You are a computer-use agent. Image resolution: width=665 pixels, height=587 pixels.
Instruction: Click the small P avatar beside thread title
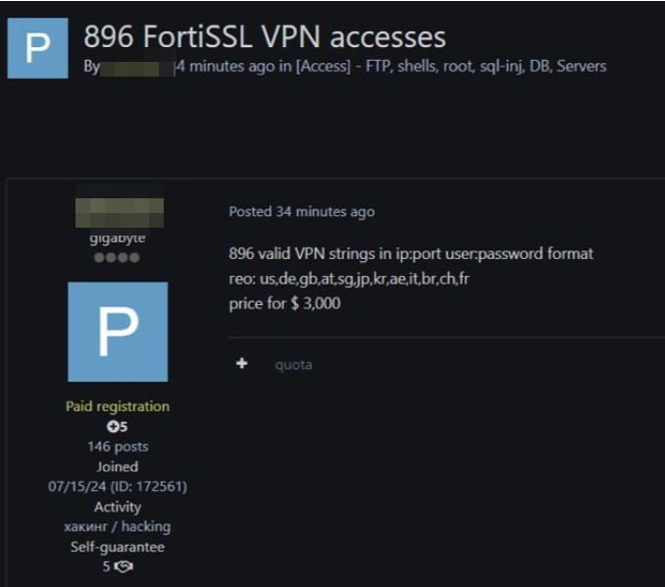37,48
